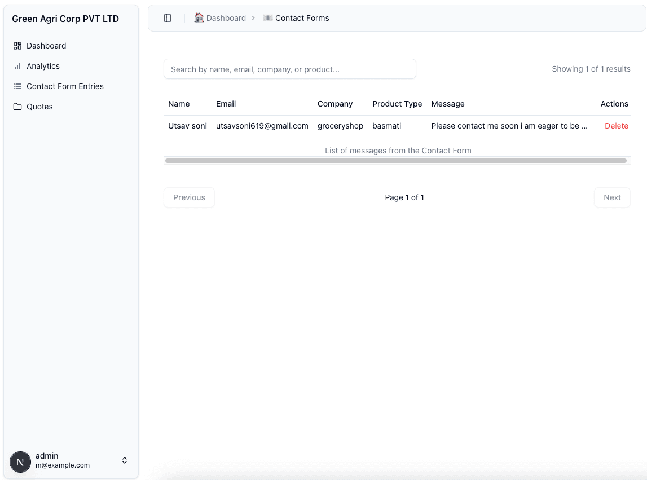Delete the entry from Utsav soni
Image resolution: width=647 pixels, height=480 pixels.
[x=616, y=126]
